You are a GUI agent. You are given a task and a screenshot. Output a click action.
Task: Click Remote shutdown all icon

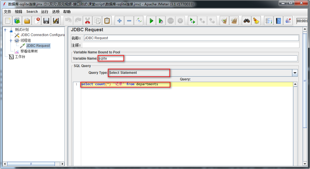coord(212,21)
